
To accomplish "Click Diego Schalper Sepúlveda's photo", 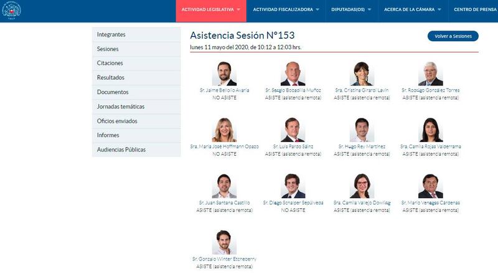I will tap(293, 186).
